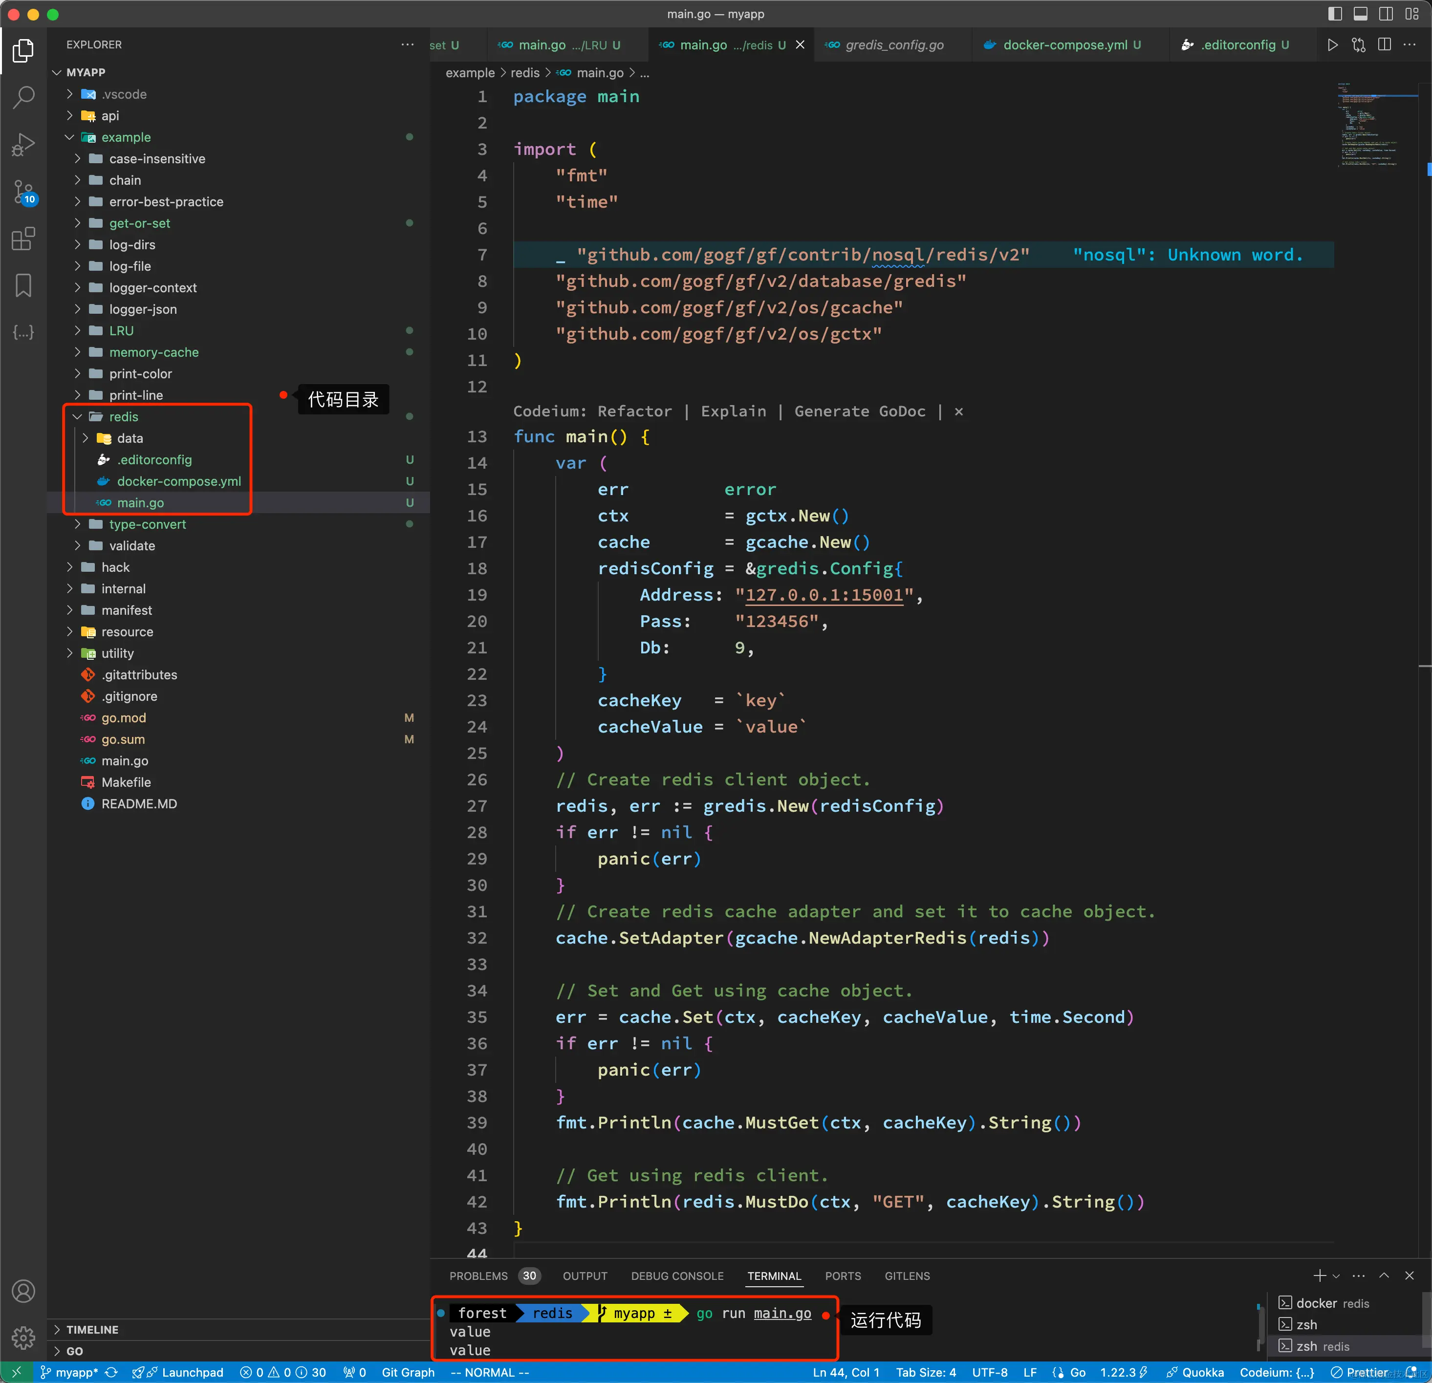1432x1383 pixels.
Task: Open the new terminal profile dropdown arrow
Action: pyautogui.click(x=1336, y=1275)
